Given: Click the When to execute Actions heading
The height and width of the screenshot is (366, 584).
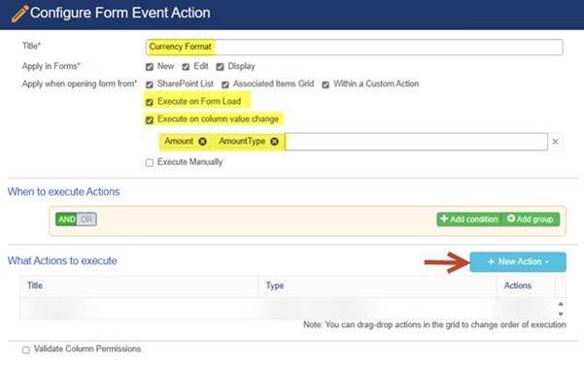Looking at the screenshot, I should click(64, 192).
